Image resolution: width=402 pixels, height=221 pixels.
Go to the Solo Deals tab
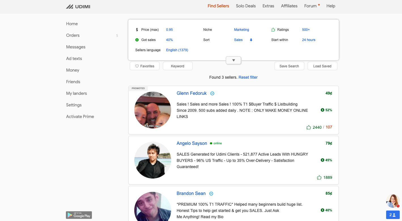246,6
